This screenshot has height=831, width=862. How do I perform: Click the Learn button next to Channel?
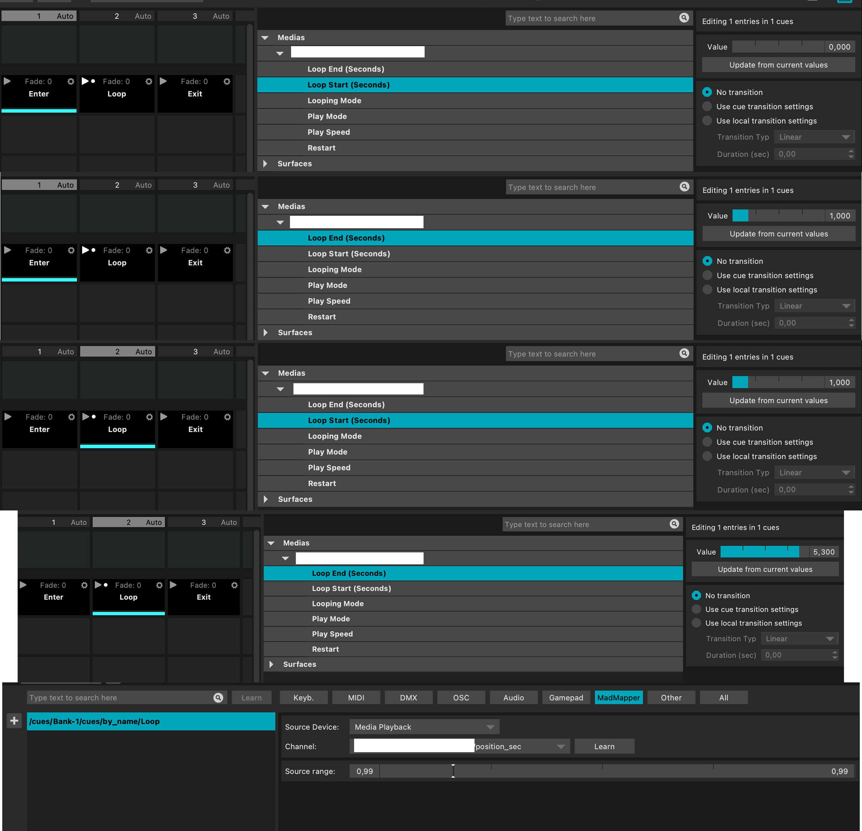point(604,747)
